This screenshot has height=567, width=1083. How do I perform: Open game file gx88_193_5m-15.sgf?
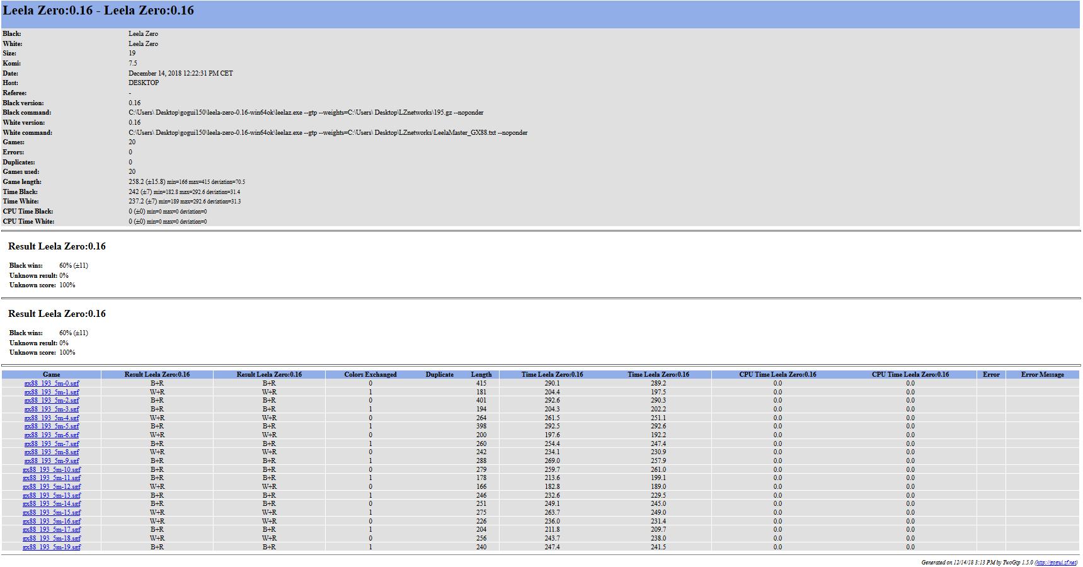(x=52, y=512)
